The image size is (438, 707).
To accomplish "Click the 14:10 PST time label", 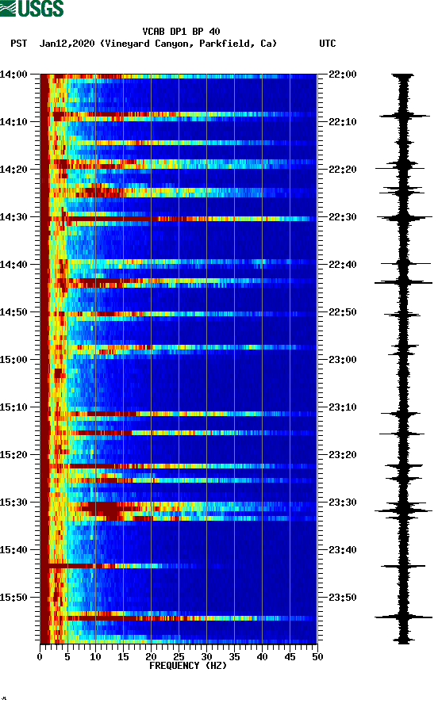I will [x=13, y=122].
